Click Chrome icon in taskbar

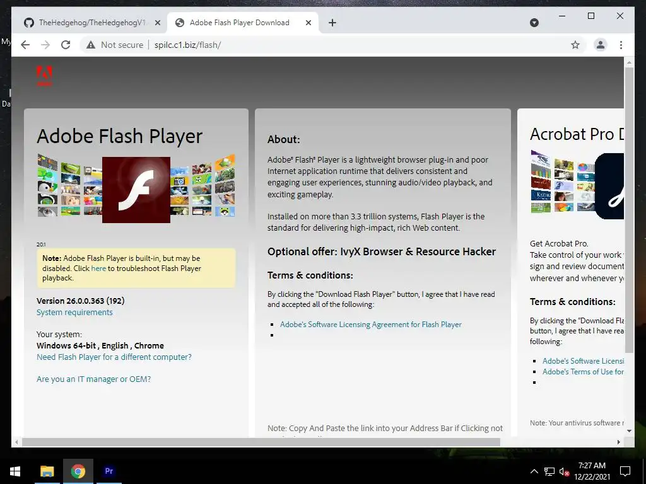click(78, 471)
